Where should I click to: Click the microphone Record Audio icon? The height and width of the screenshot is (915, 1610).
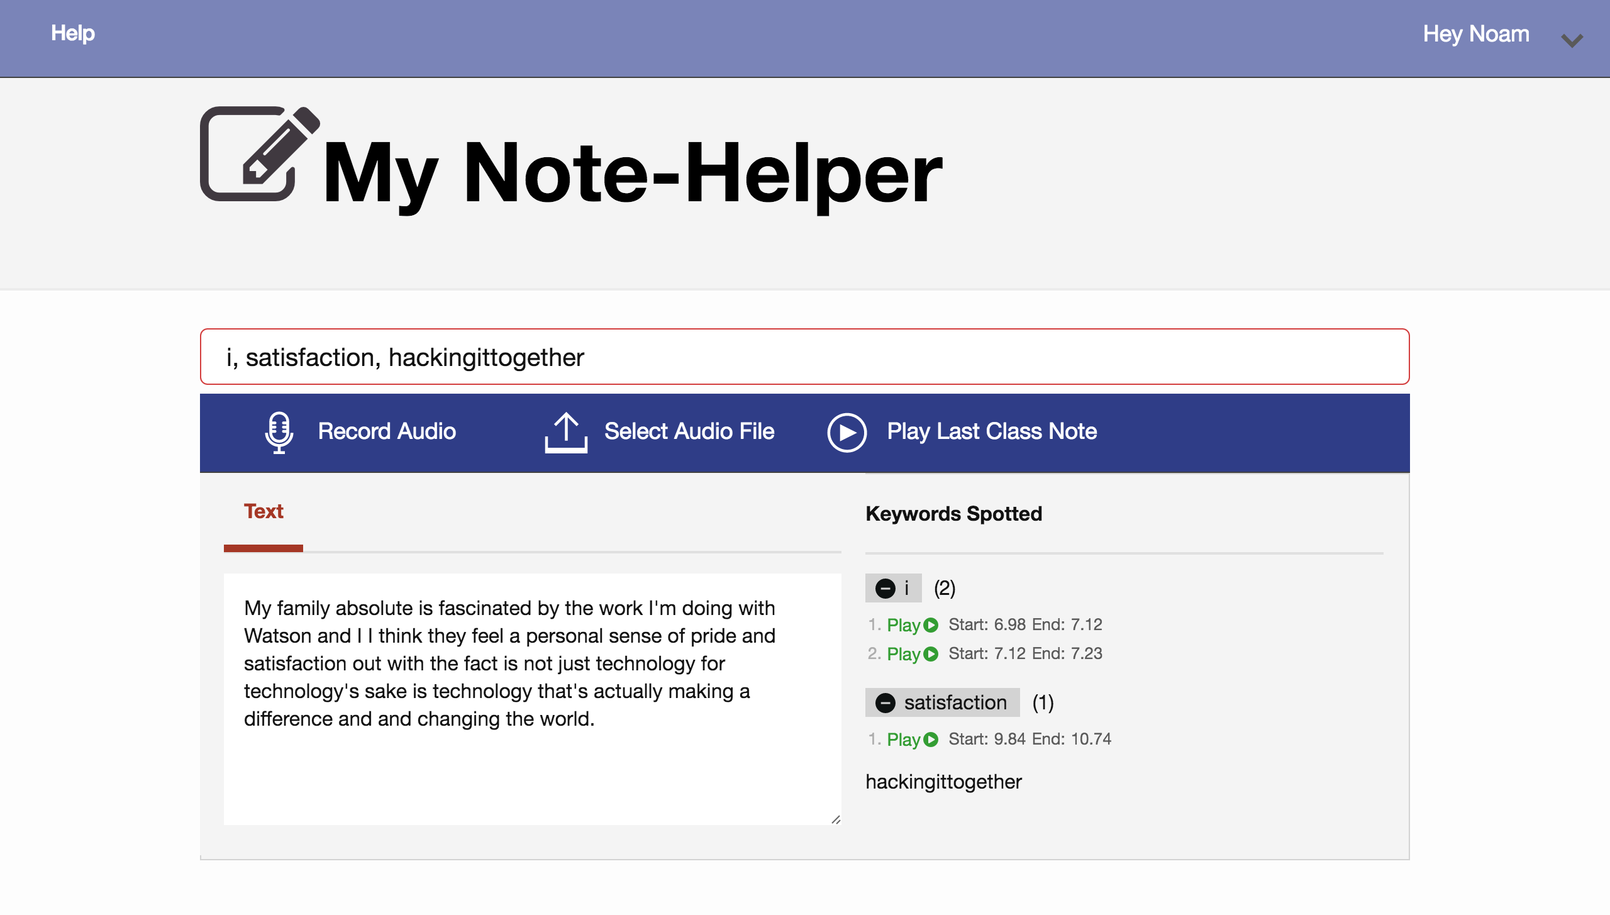coord(279,432)
